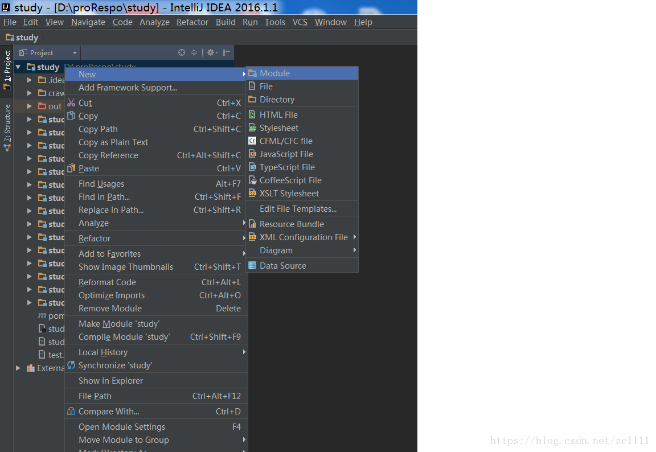Click the Paste clipboard icon
The image size is (656, 452).
[71, 168]
